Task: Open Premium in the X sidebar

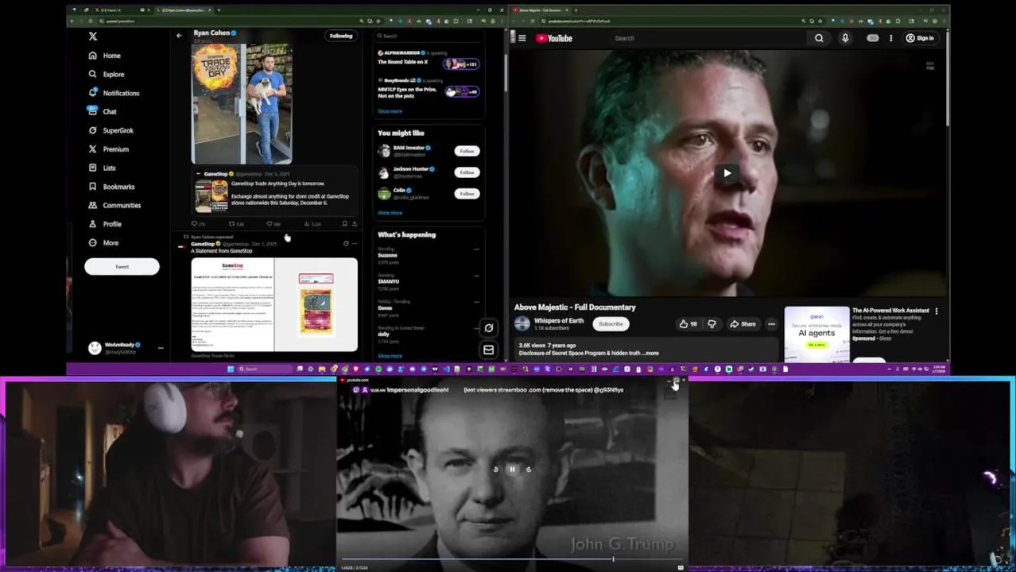Action: pos(108,149)
